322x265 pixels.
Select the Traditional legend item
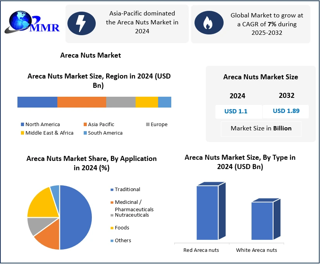[127, 190]
